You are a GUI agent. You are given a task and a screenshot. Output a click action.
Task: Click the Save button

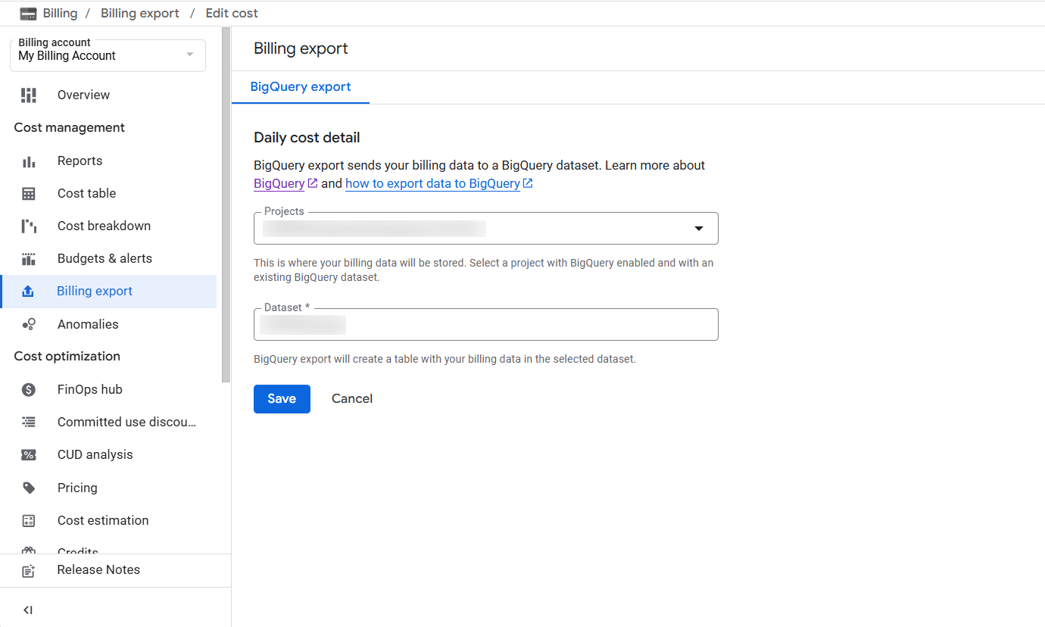282,399
